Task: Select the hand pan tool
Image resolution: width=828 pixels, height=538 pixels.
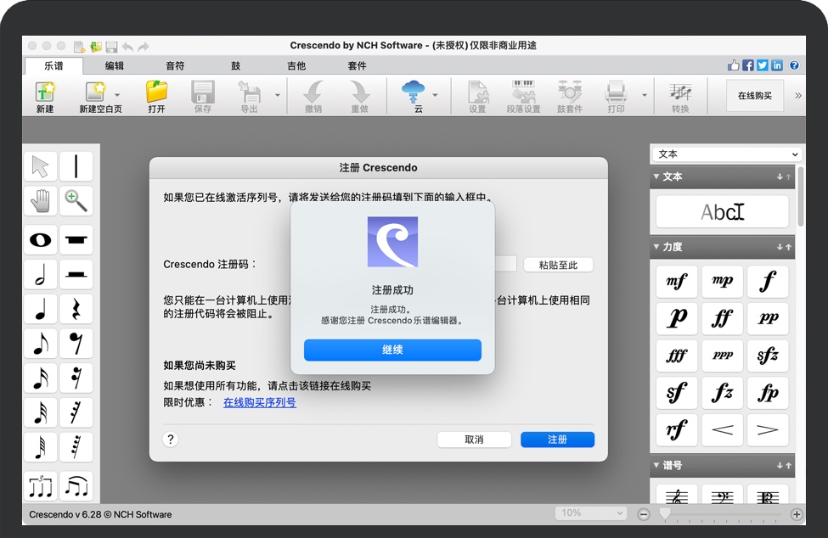Action: pos(39,201)
